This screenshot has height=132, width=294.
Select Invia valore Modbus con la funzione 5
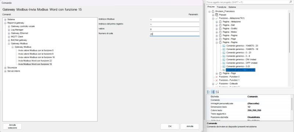36,51
